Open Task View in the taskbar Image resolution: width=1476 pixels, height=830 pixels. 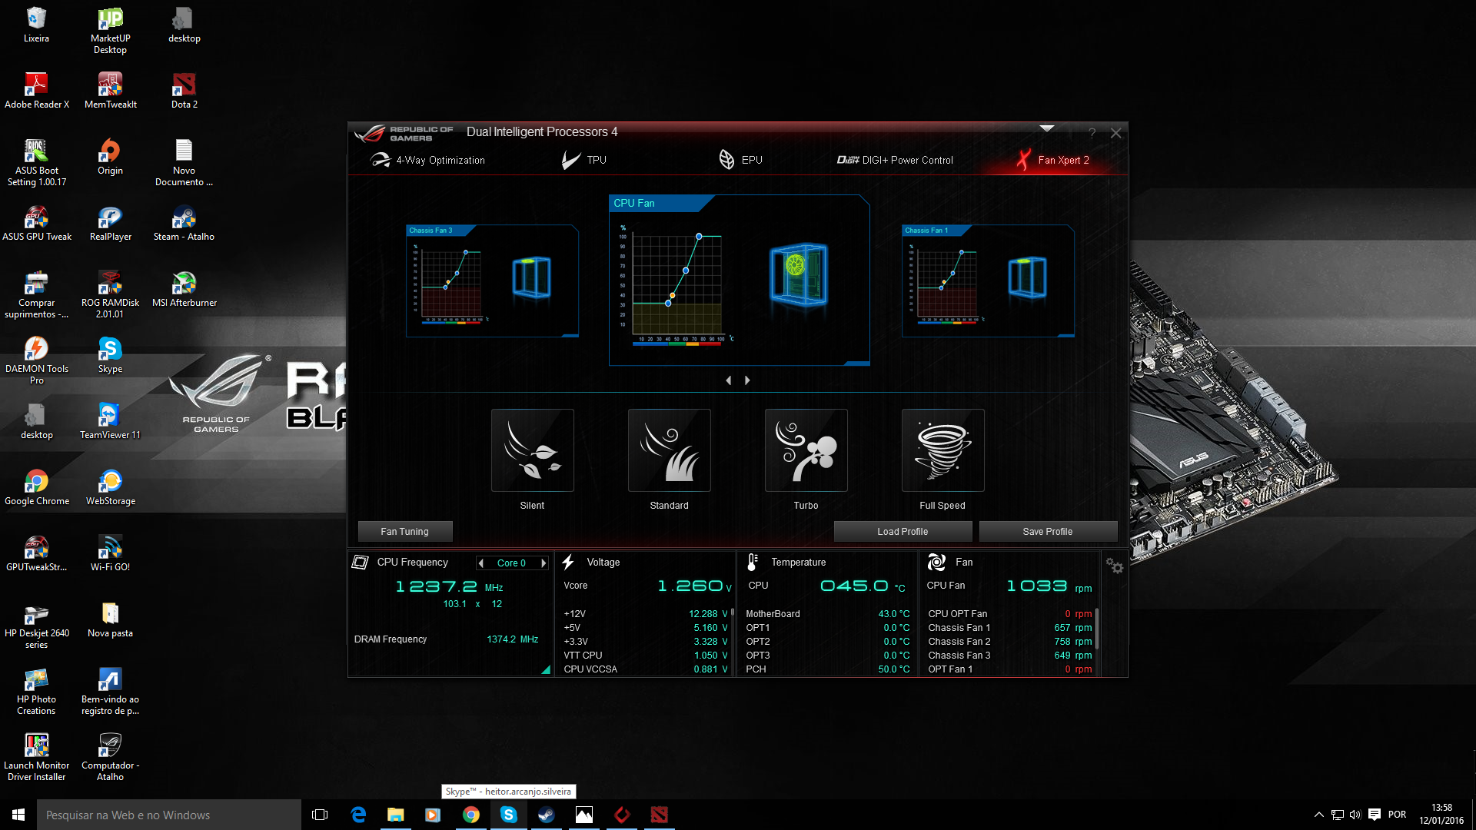point(320,815)
